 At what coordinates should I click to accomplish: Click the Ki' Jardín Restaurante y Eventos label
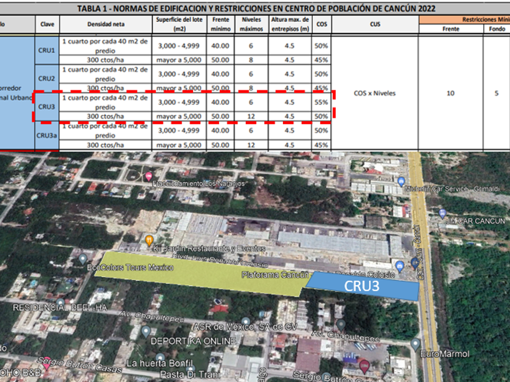pyautogui.click(x=209, y=249)
